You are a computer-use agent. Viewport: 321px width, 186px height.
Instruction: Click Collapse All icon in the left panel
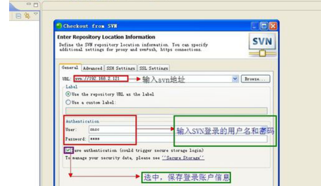tap(18, 16)
